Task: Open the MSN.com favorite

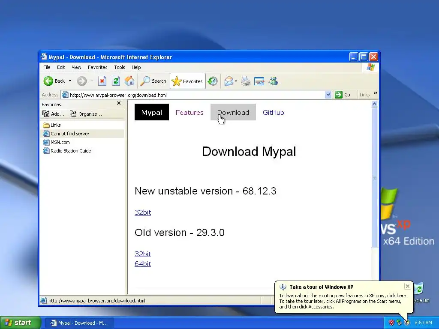Action: (56, 142)
